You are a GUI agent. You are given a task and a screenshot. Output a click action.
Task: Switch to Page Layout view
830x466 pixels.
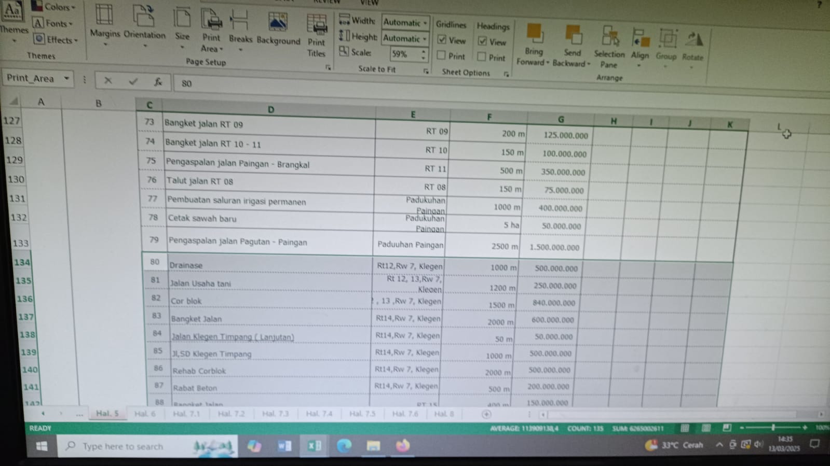click(706, 428)
